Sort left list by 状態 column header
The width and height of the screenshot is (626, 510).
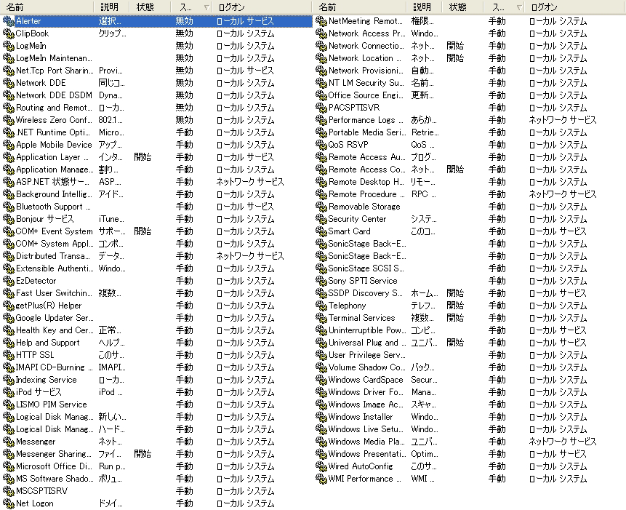point(150,7)
